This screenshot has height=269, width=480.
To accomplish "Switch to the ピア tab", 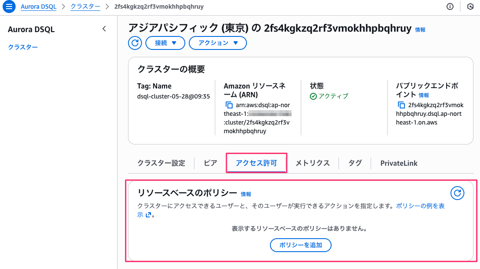I will 210,163.
